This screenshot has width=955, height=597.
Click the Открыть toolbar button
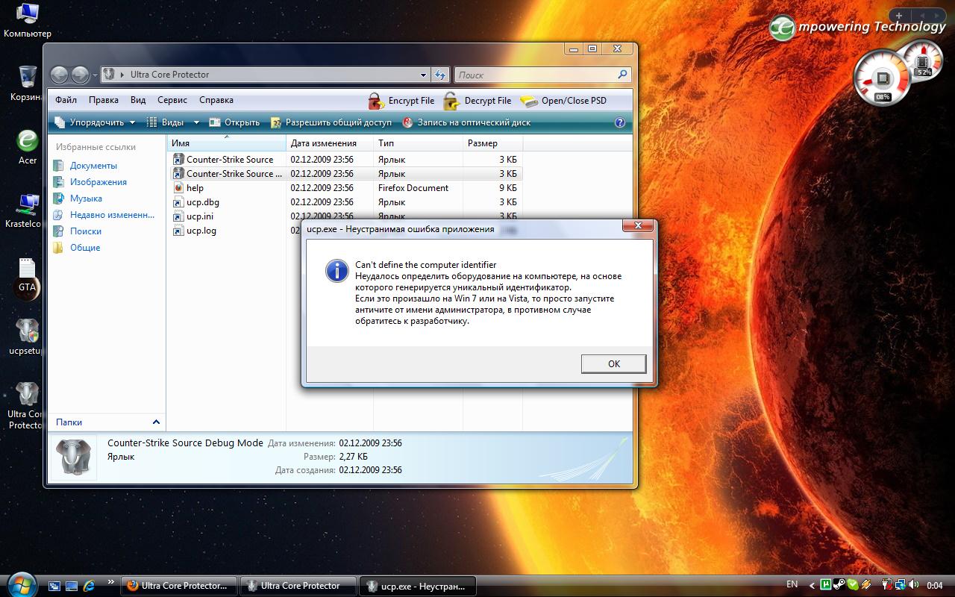(234, 122)
